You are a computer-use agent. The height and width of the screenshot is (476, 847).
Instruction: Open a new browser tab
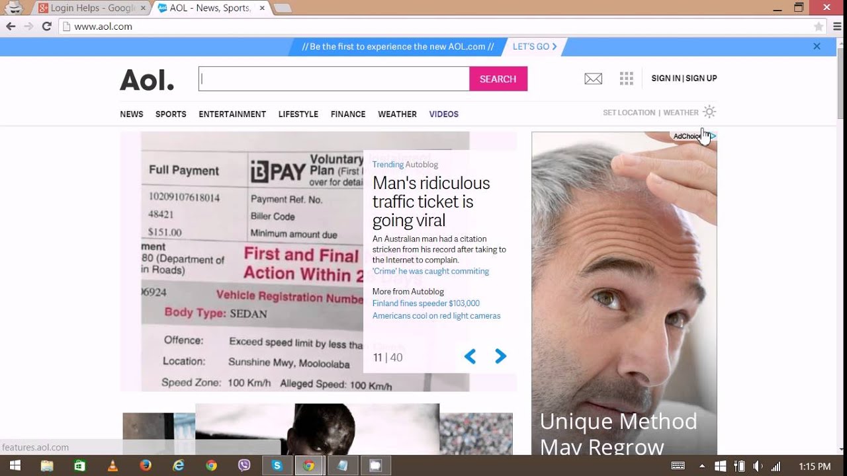[x=283, y=8]
